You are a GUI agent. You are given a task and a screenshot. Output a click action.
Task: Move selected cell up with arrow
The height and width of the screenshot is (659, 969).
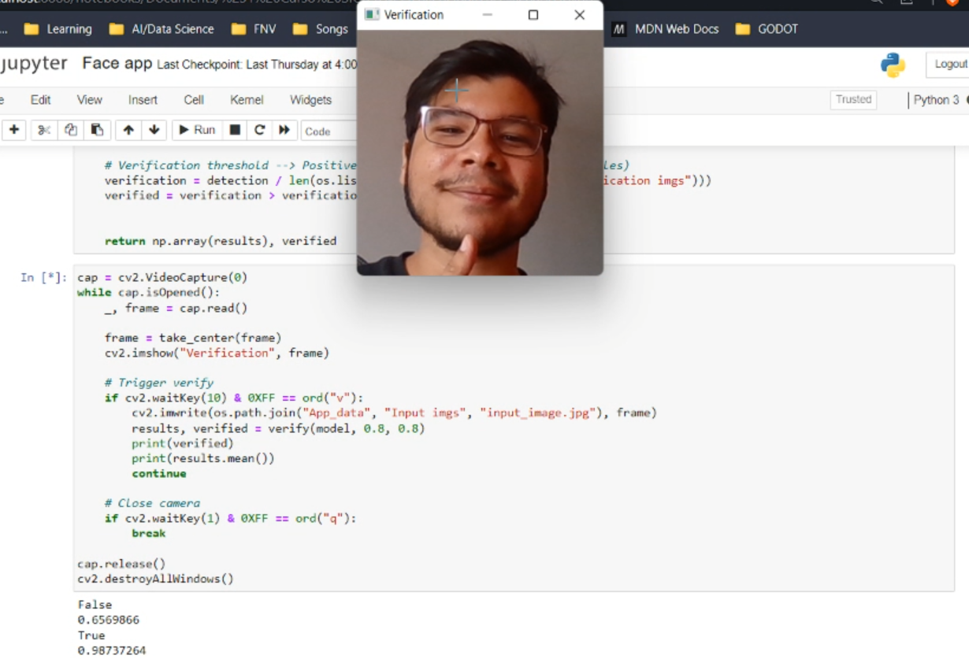point(128,130)
